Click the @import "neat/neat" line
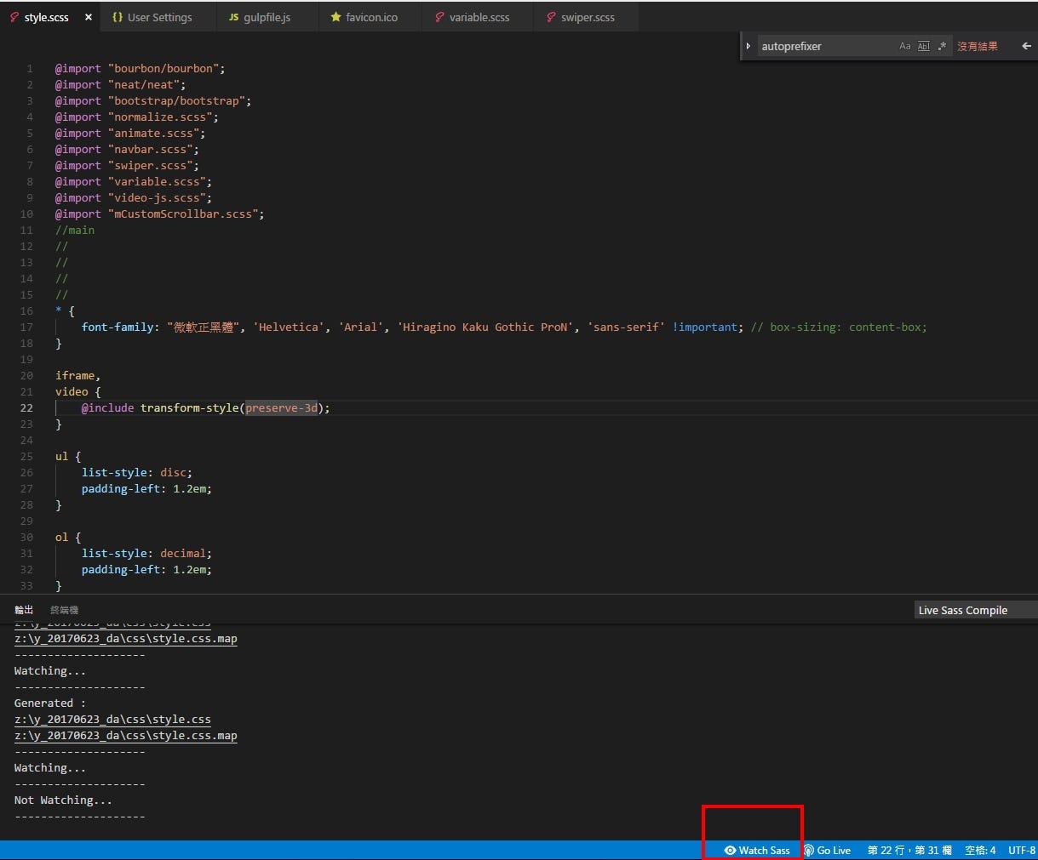The image size is (1038, 860). [x=120, y=85]
